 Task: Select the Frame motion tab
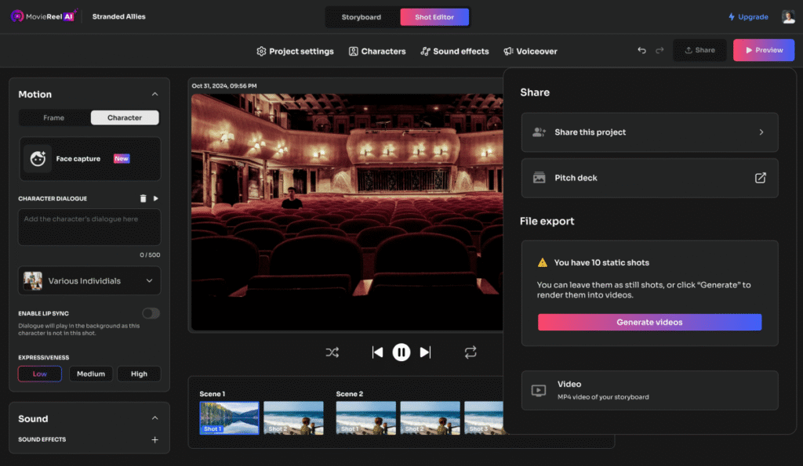coord(54,117)
